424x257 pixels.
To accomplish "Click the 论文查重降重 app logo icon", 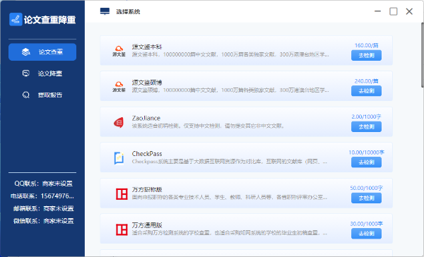I will [16, 19].
